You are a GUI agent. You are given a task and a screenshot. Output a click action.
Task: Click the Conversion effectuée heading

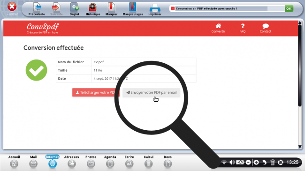tap(53, 48)
